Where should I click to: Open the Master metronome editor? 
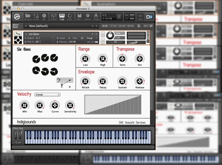click(36, 17)
